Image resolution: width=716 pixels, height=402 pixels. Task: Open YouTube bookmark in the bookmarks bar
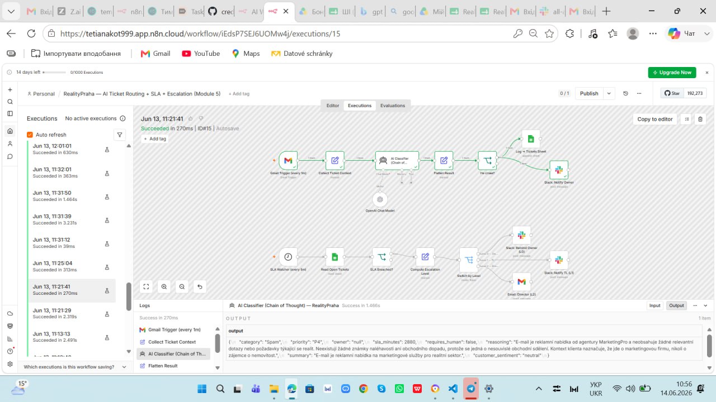point(201,54)
